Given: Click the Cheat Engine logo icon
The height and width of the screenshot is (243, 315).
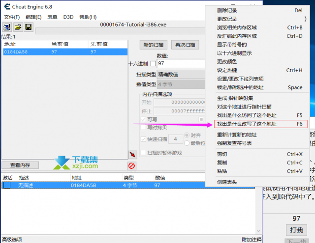Looking at the screenshot, I should point(7,7).
